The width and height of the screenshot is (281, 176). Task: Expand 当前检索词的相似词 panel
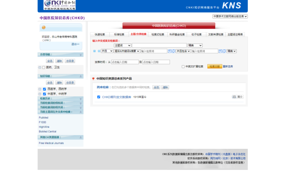pyautogui.click(x=81, y=103)
